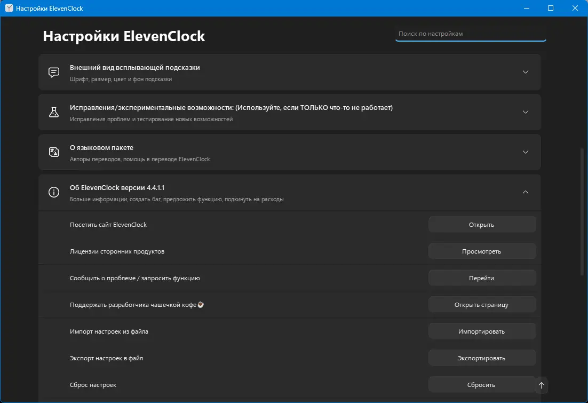Expand the О языковом пакете chevron

[x=526, y=152]
